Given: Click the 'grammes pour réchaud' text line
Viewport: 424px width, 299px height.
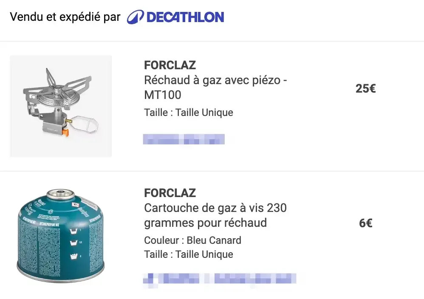Looking at the screenshot, I should point(206,223).
